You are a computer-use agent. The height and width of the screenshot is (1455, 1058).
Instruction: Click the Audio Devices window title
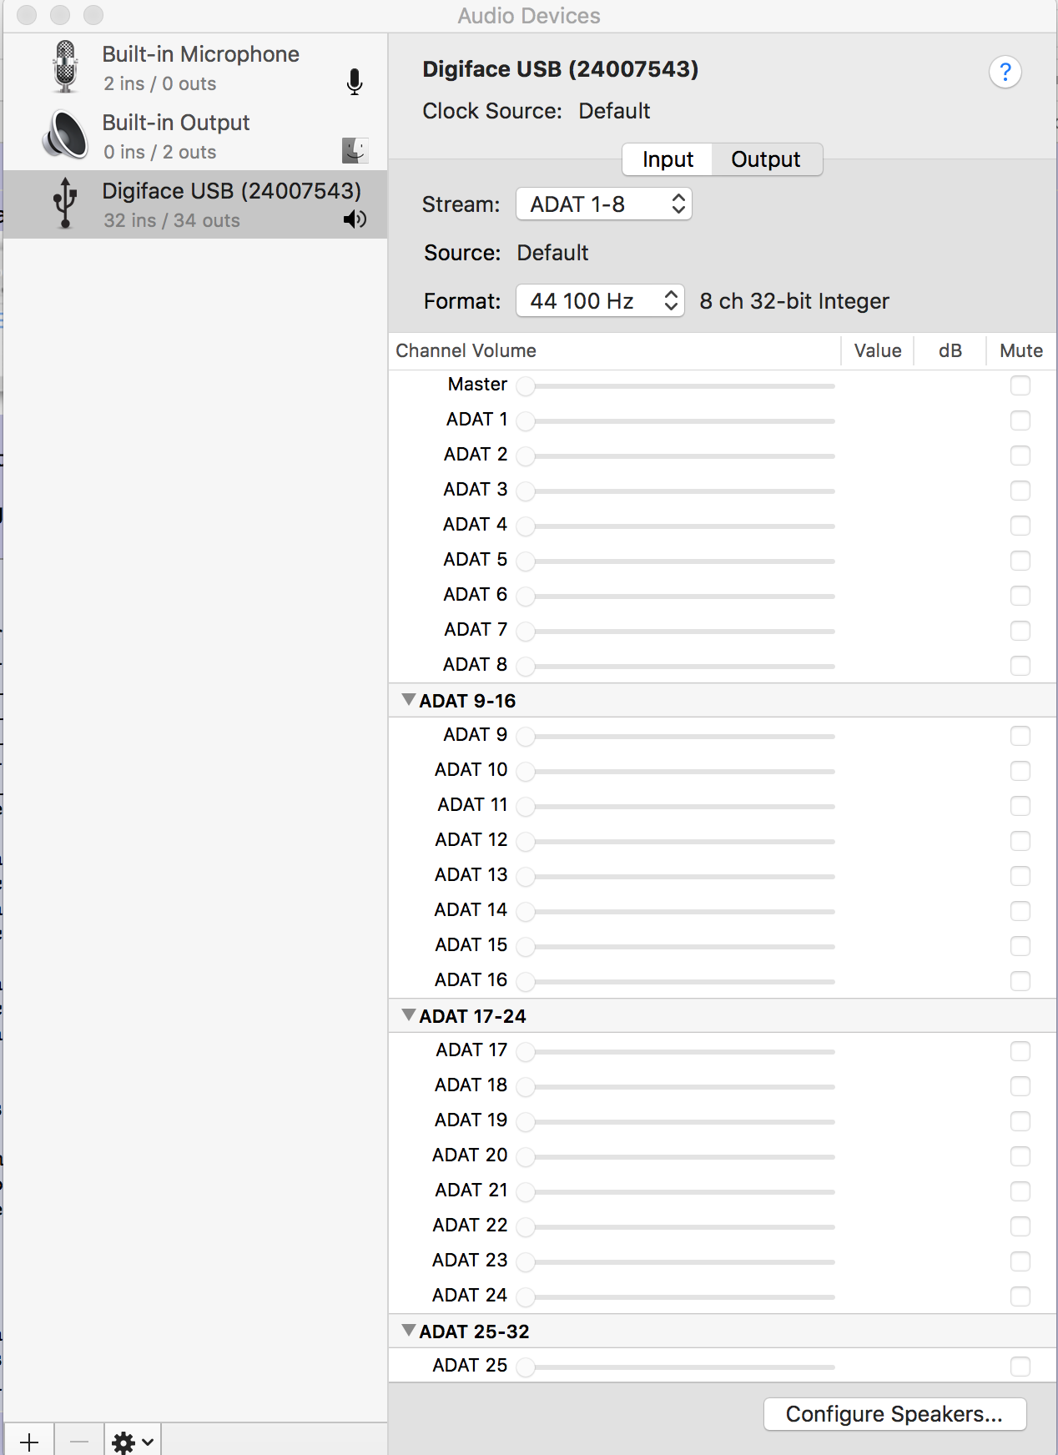tap(529, 16)
